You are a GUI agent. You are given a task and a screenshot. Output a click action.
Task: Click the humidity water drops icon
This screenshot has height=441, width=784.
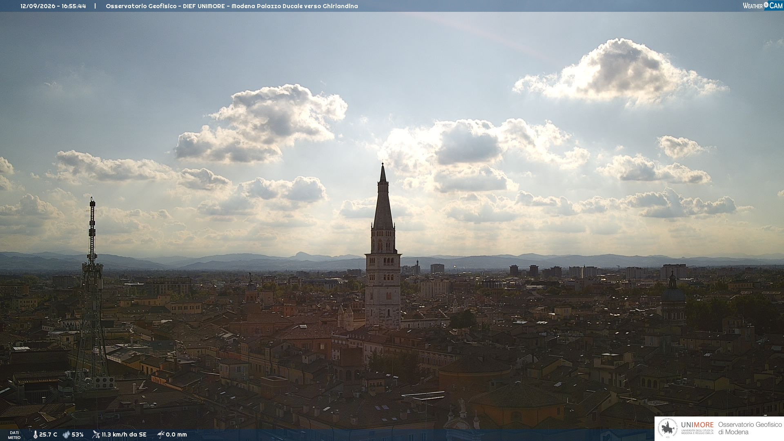click(66, 435)
